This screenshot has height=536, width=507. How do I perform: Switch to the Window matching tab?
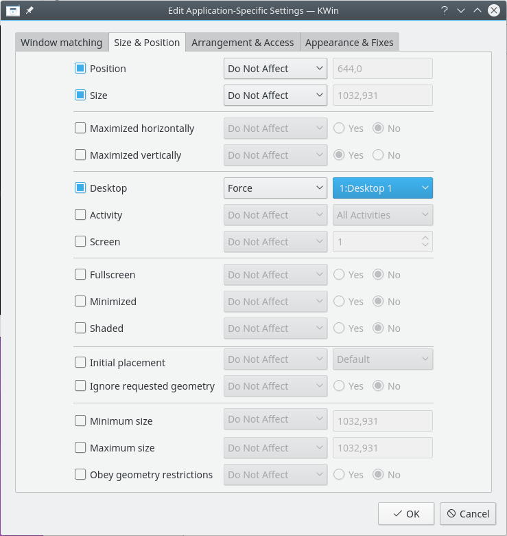61,43
